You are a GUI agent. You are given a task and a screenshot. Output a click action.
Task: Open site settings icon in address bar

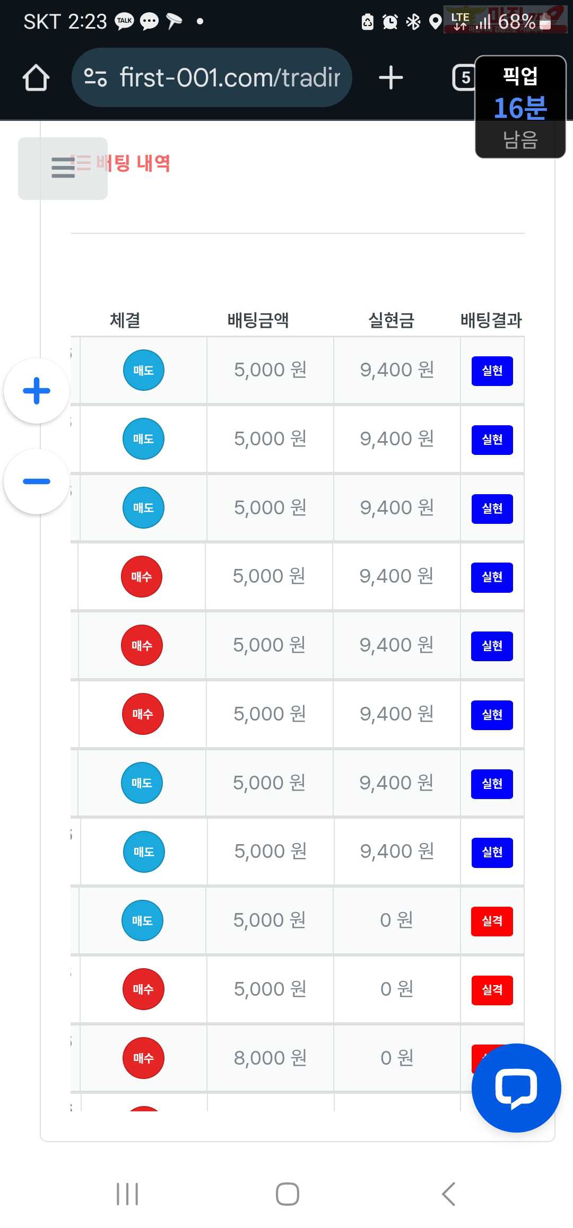95,77
